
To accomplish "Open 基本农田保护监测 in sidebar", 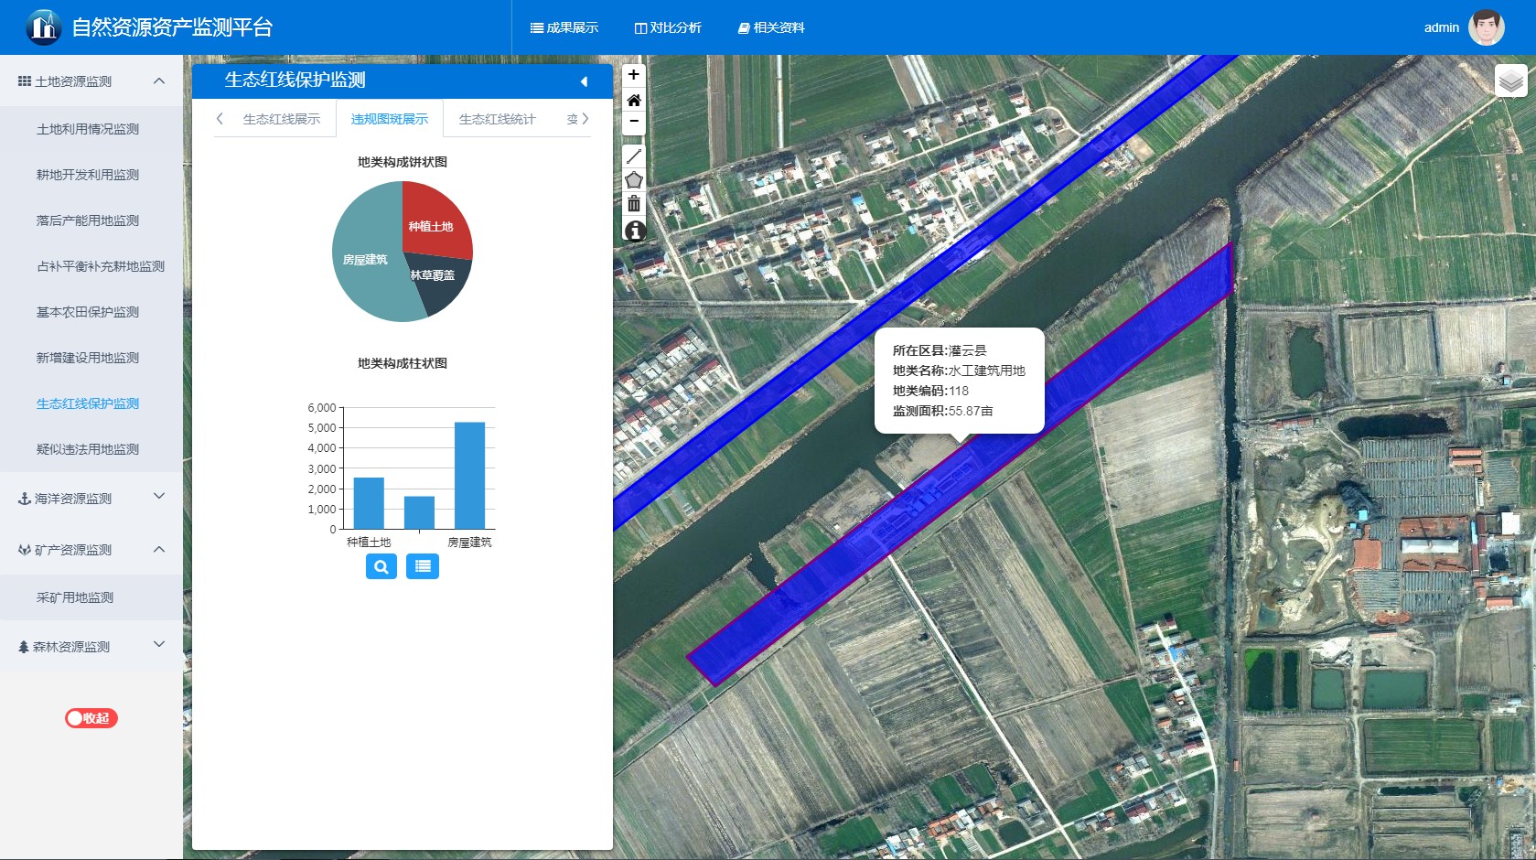I will tap(88, 312).
